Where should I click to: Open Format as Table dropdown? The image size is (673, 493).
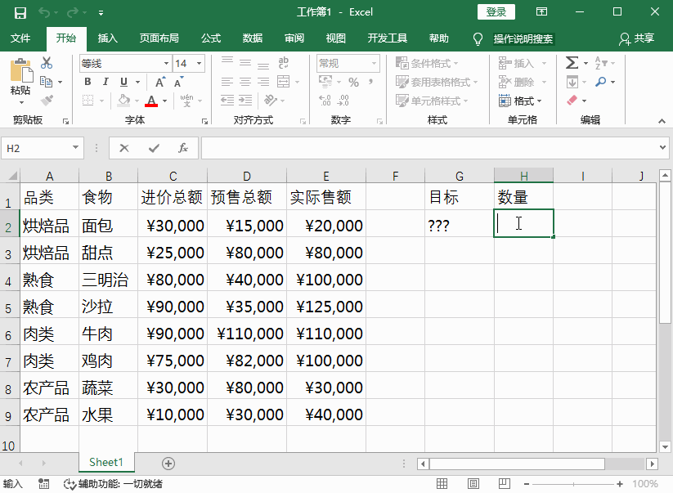(437, 82)
